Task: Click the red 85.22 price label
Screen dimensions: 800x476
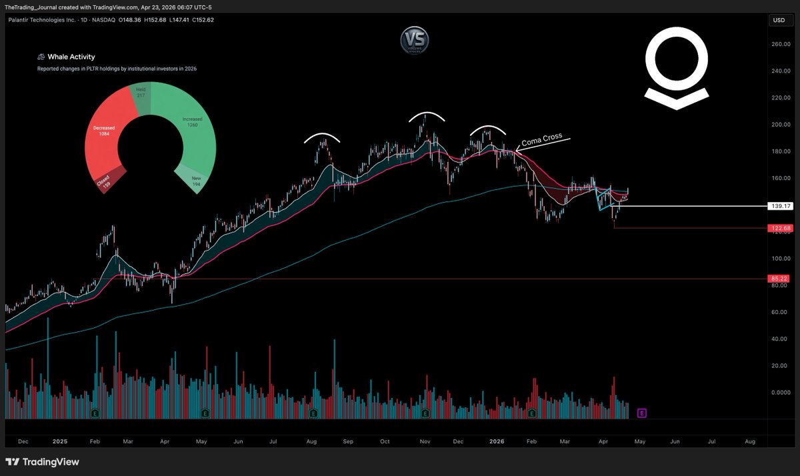Action: (x=779, y=279)
